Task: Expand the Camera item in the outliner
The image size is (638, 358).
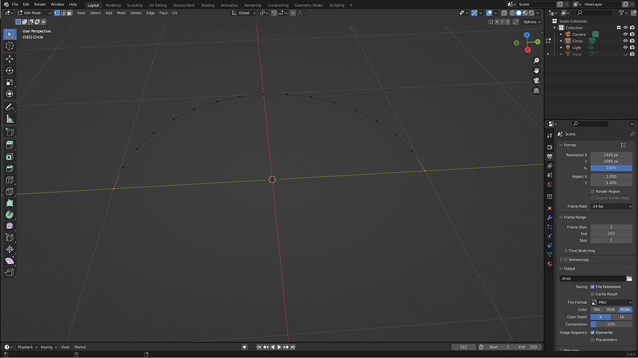Action: click(x=561, y=34)
